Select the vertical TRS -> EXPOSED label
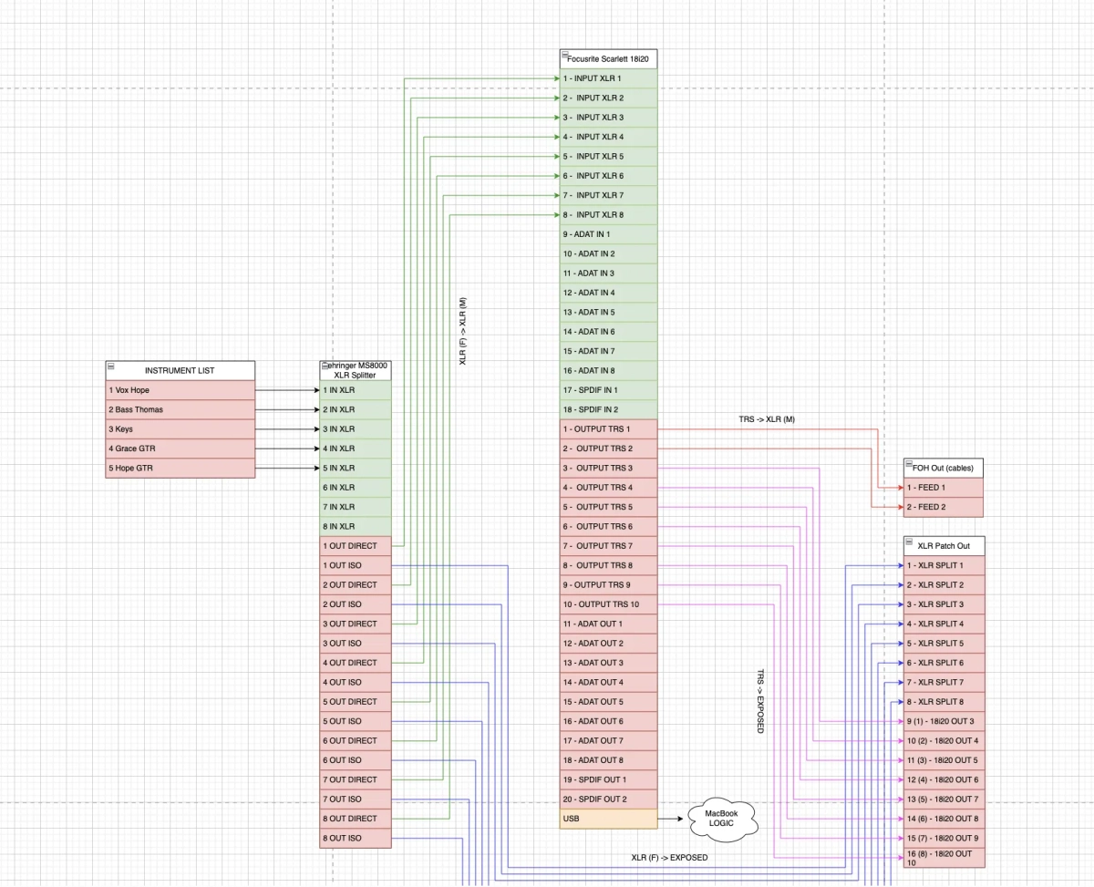This screenshot has height=887, width=1094. (760, 702)
